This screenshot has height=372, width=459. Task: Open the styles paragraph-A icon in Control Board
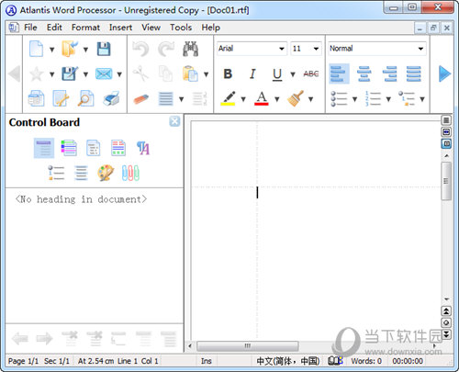[143, 148]
